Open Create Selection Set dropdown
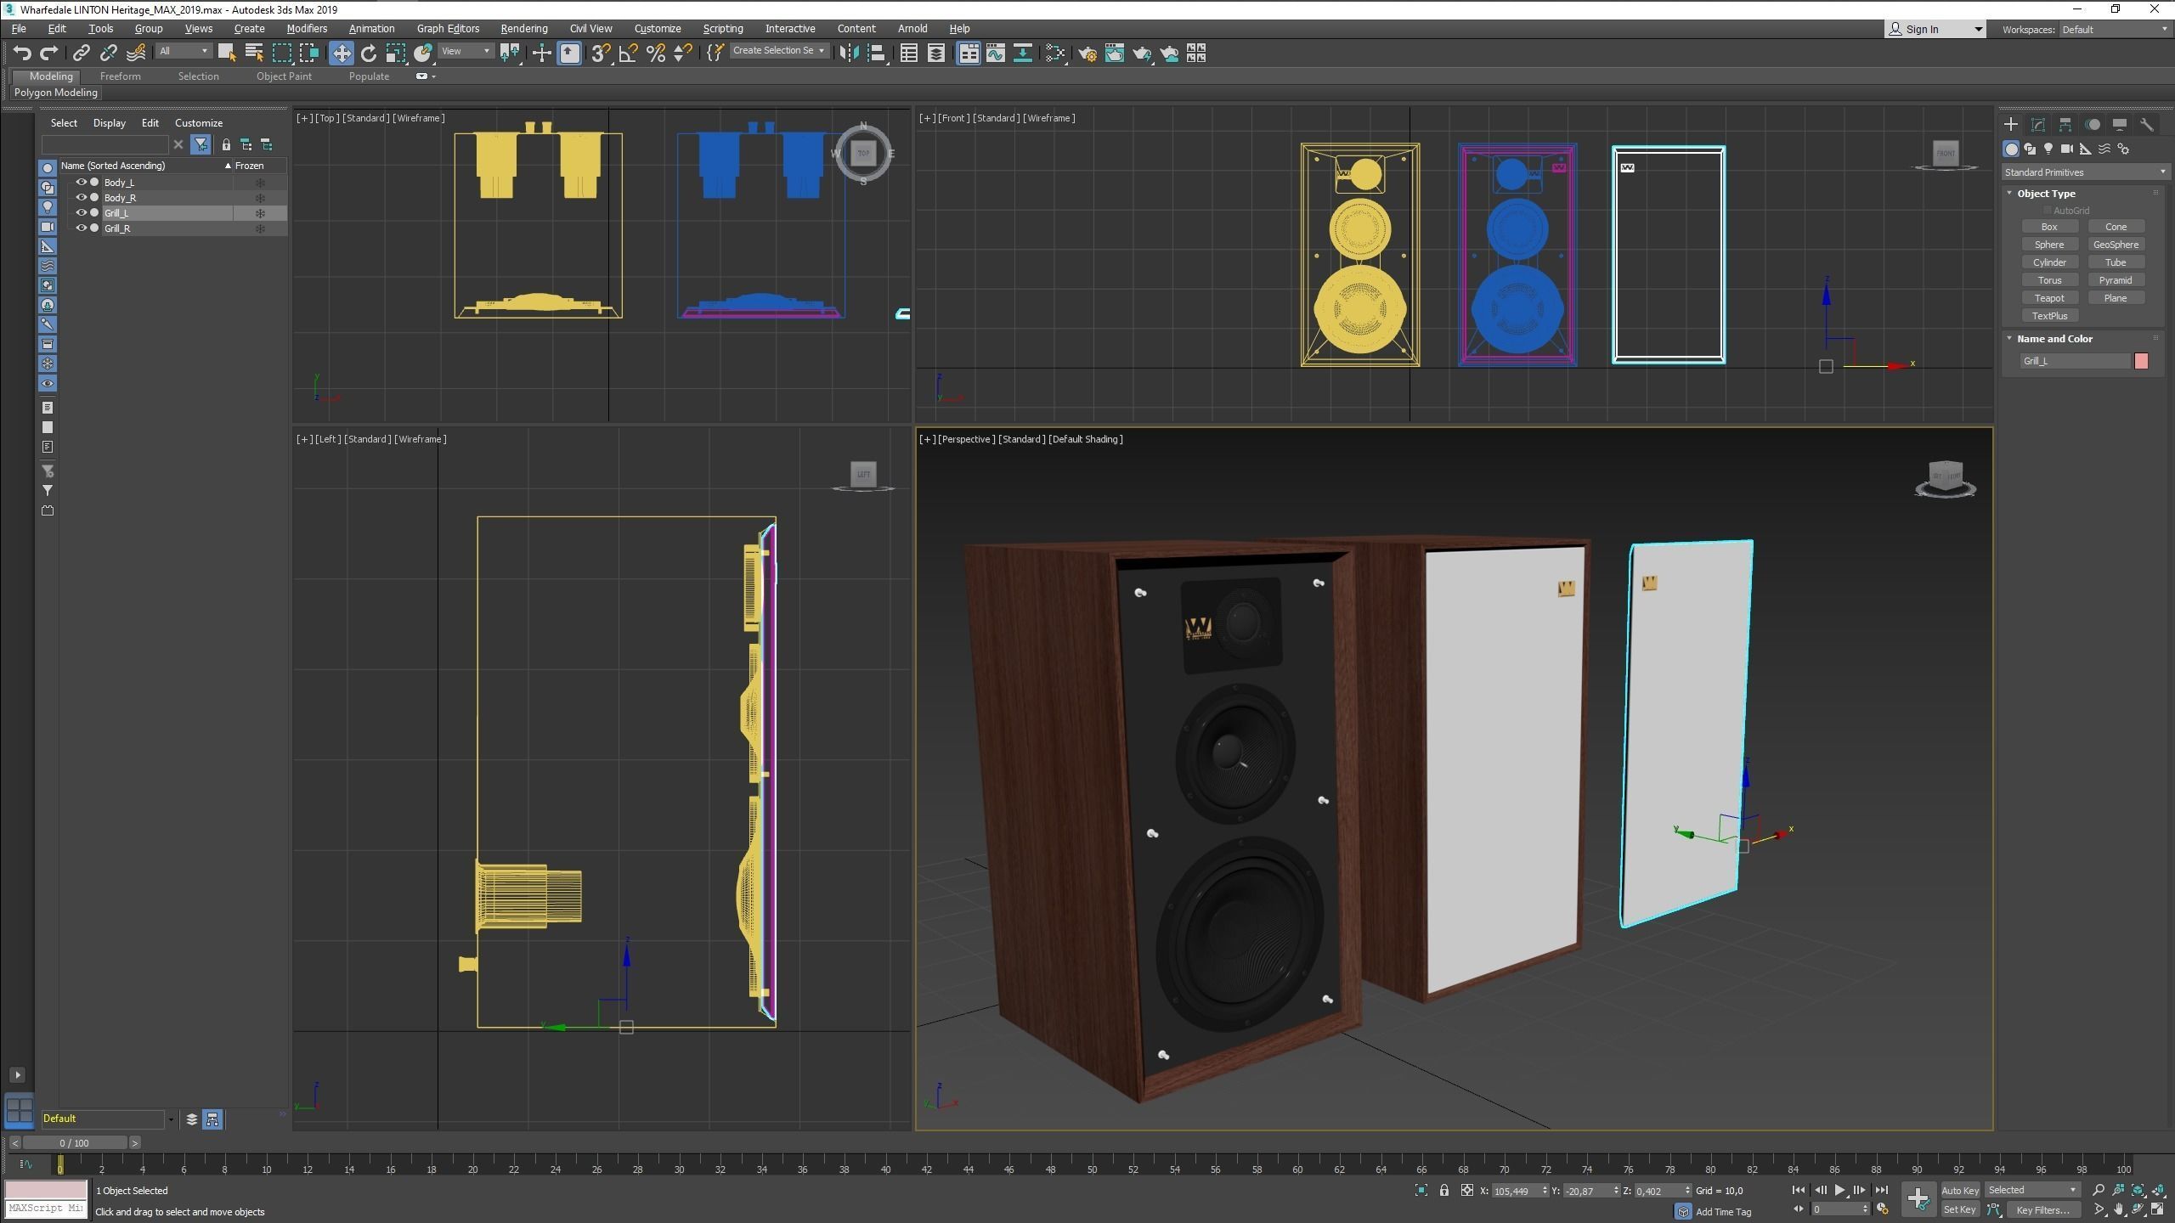2175x1223 pixels. click(x=778, y=51)
